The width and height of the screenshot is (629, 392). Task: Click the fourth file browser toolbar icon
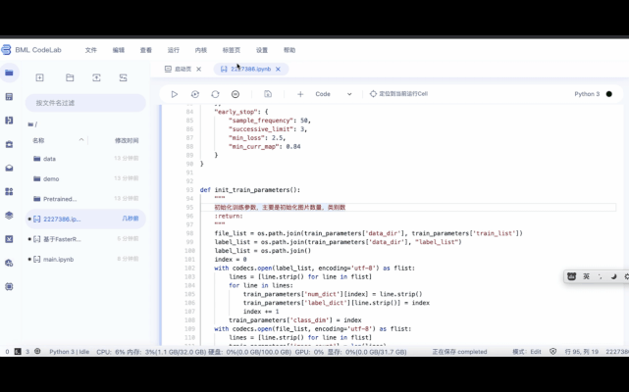pyautogui.click(x=124, y=77)
